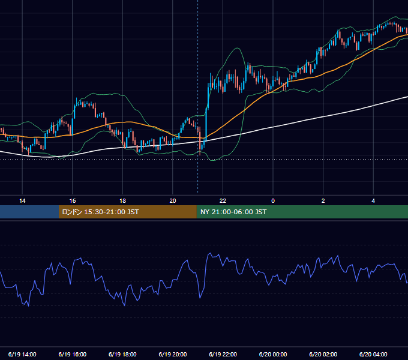The image size is (408, 360).
Task: Click the 6/19 16:00 bottom axis label
Action: (73, 354)
